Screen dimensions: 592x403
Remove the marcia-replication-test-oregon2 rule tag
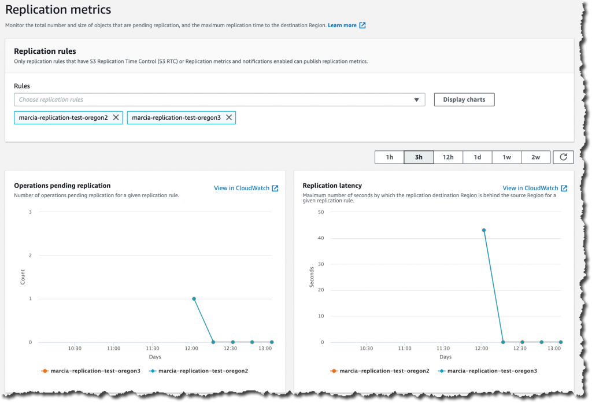116,117
